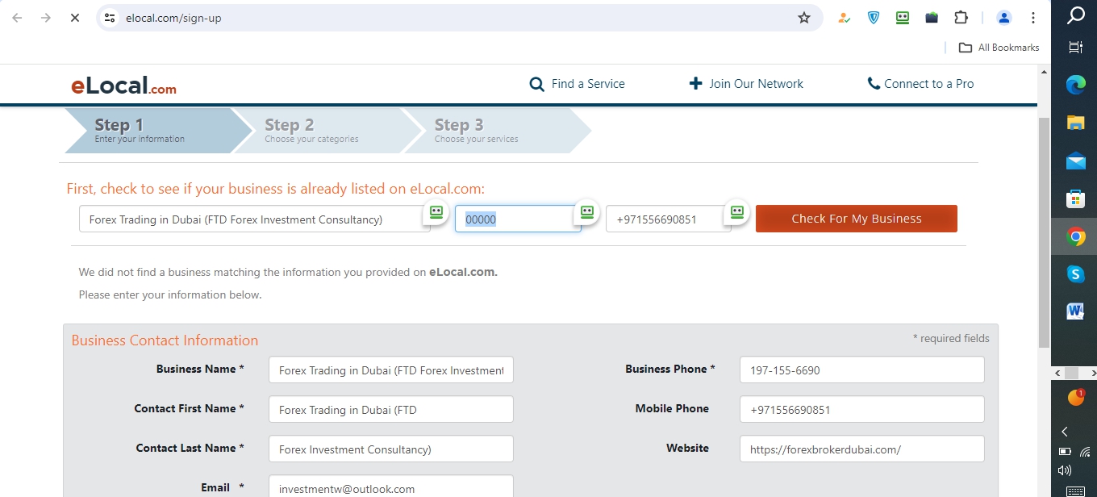Open the Chrome three-dot menu

(1032, 18)
